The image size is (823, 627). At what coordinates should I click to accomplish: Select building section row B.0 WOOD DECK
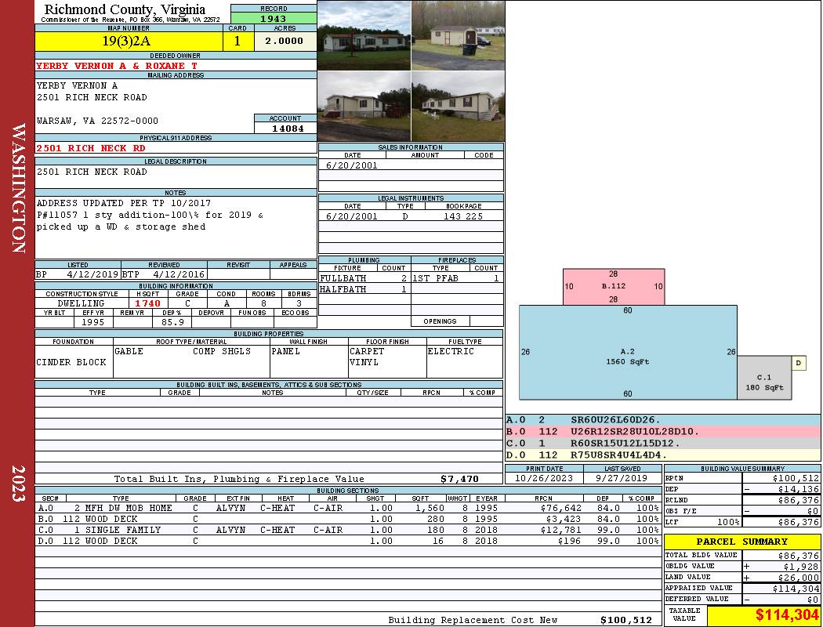(347, 519)
